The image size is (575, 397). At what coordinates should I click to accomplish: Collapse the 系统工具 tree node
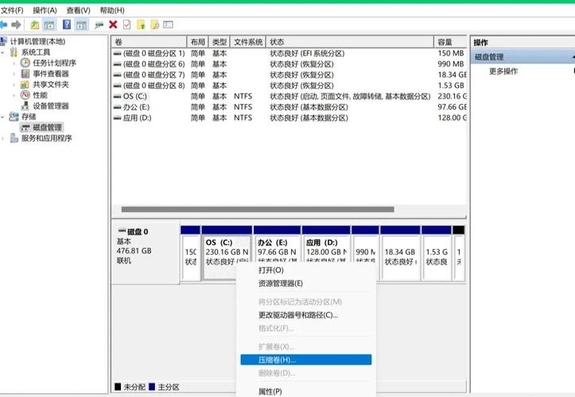pyautogui.click(x=3, y=52)
